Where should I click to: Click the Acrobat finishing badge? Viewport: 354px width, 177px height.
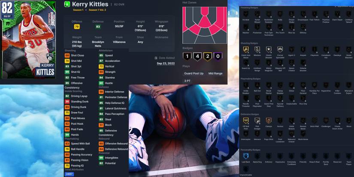pyautogui.click(x=246, y=14)
